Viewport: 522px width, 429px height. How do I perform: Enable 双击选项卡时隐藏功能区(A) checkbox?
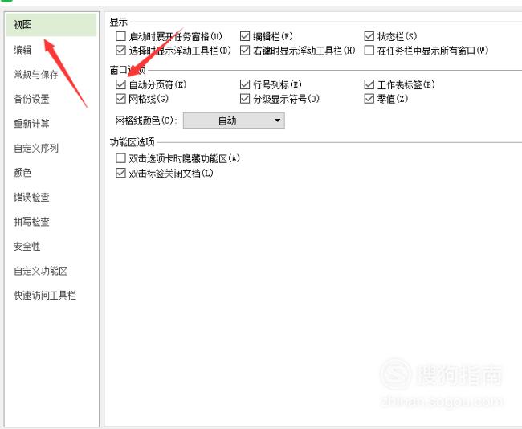tap(120, 158)
